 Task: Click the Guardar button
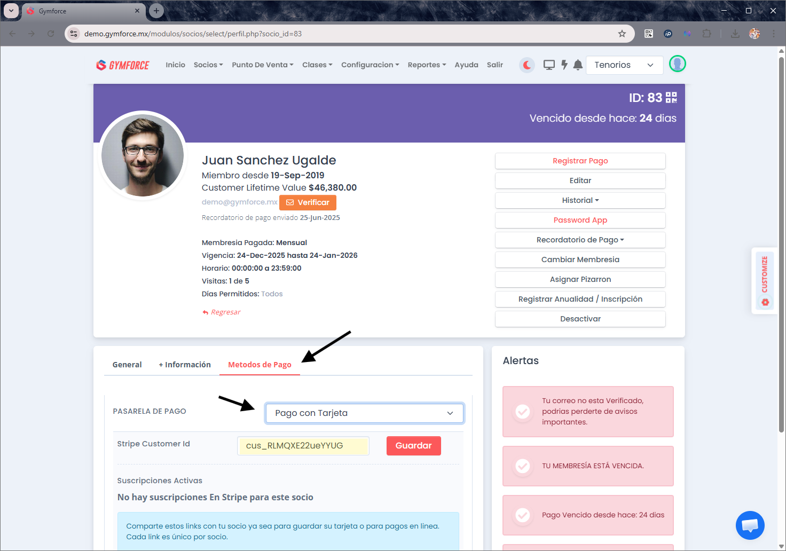[x=413, y=445]
